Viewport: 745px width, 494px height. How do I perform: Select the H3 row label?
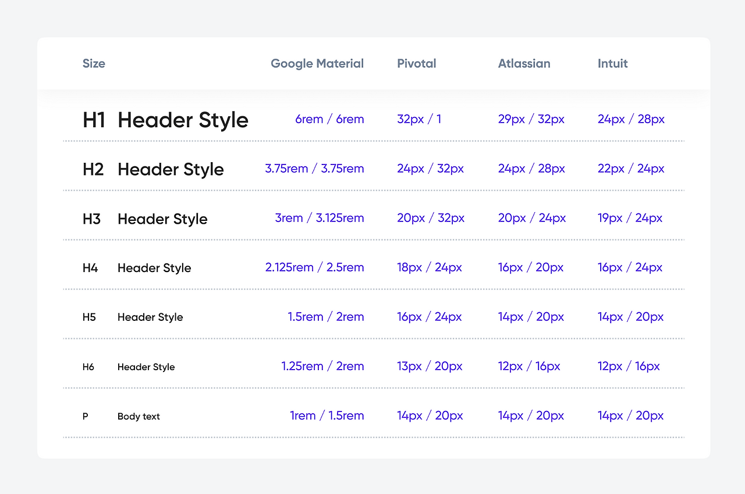(x=92, y=219)
